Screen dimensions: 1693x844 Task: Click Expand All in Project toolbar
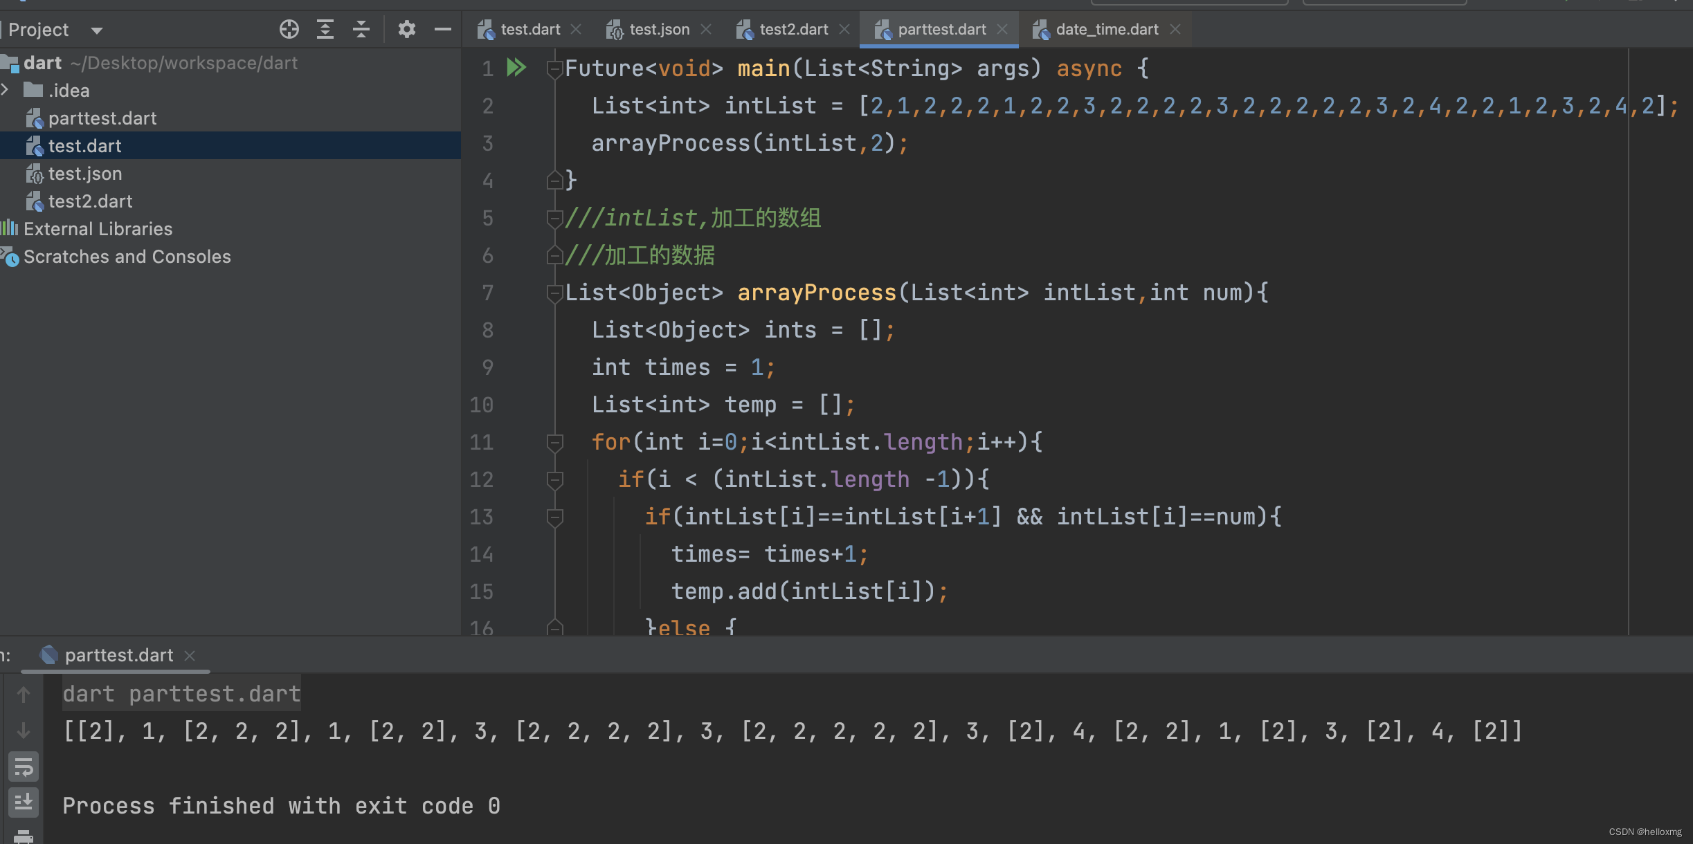pyautogui.click(x=325, y=29)
